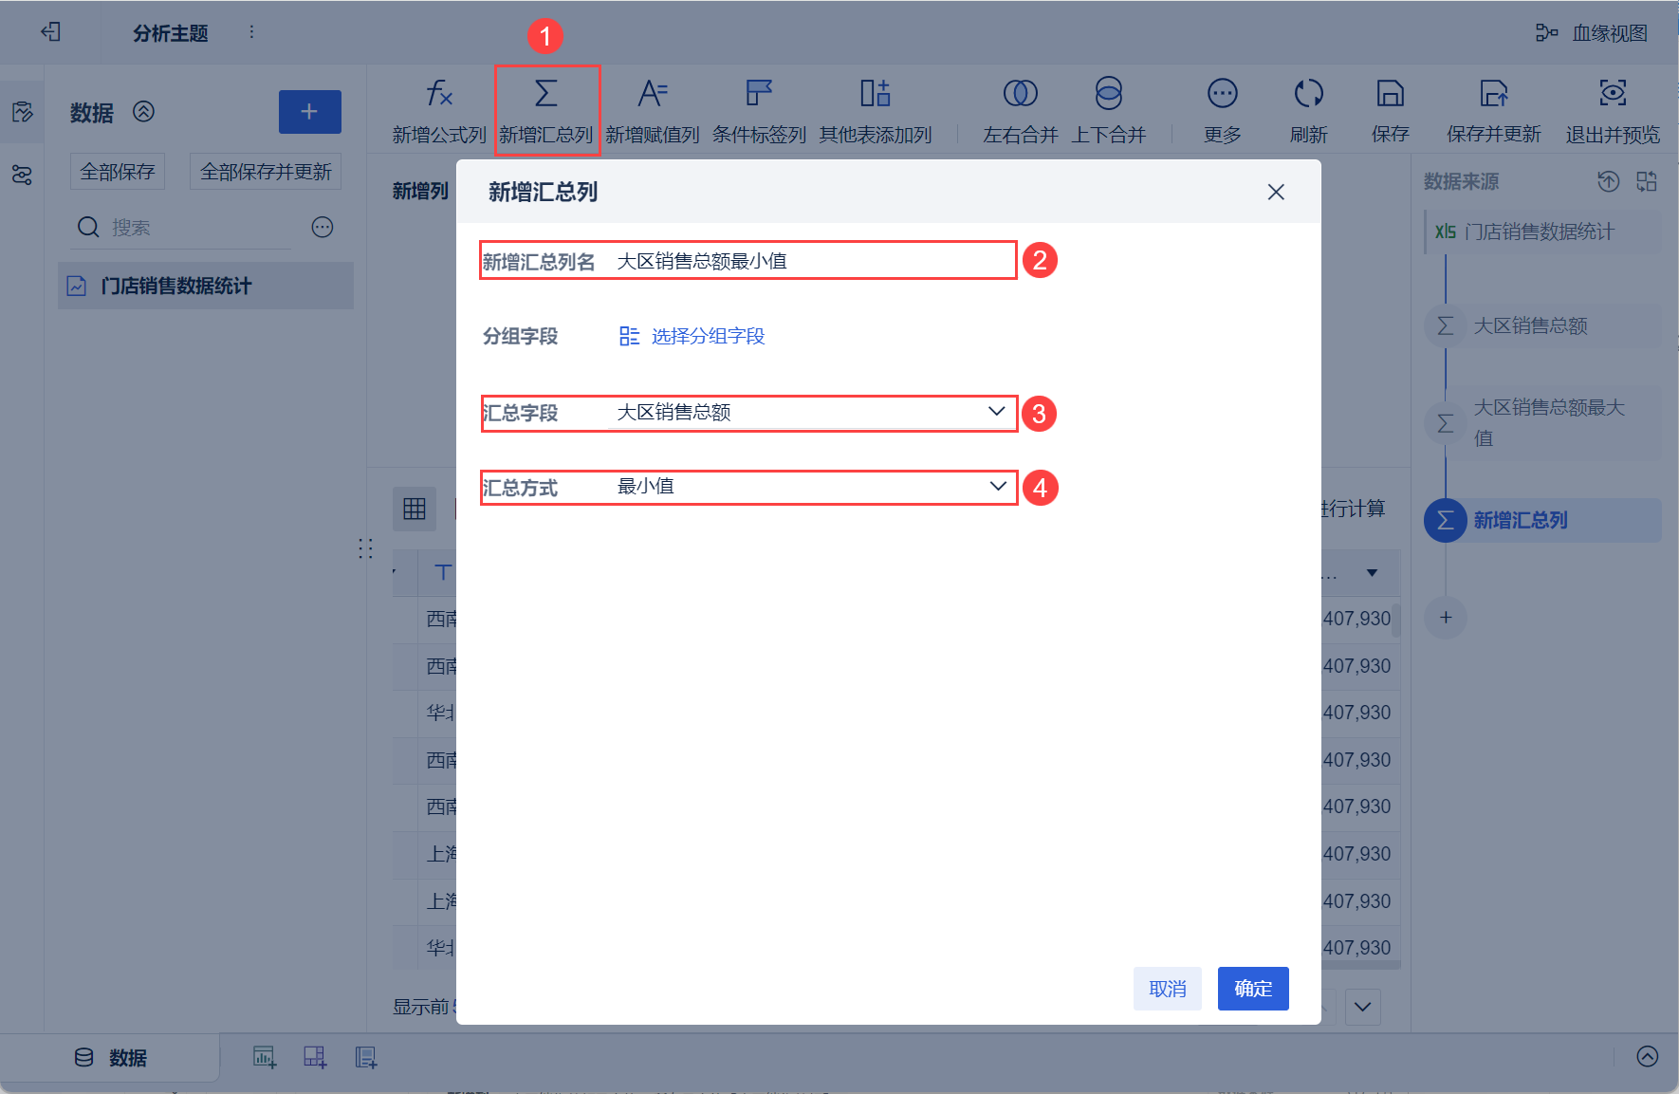1679x1094 pixels.
Task: Open the analysis subject three-dot menu
Action: tap(251, 32)
